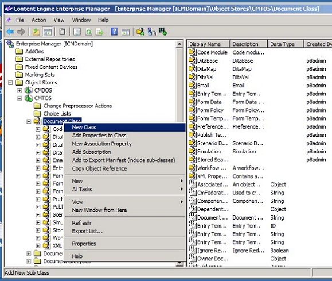This screenshot has width=332, height=281.
Task: Click the Email class icon in list
Action: (x=192, y=85)
